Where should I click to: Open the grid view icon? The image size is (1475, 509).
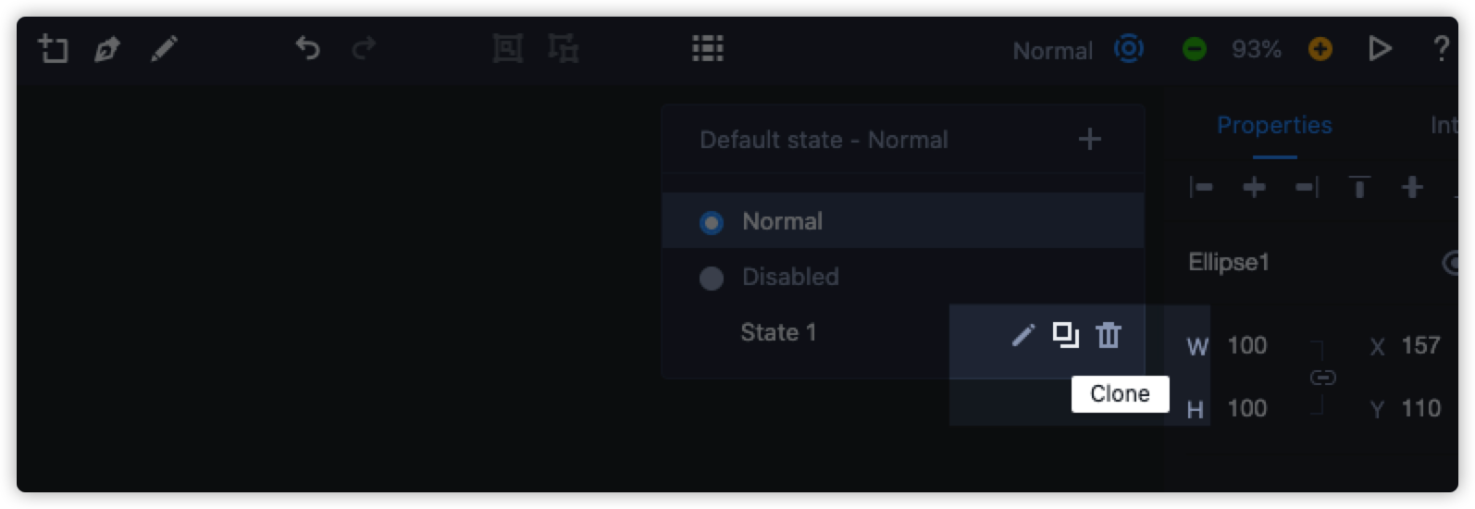(708, 48)
